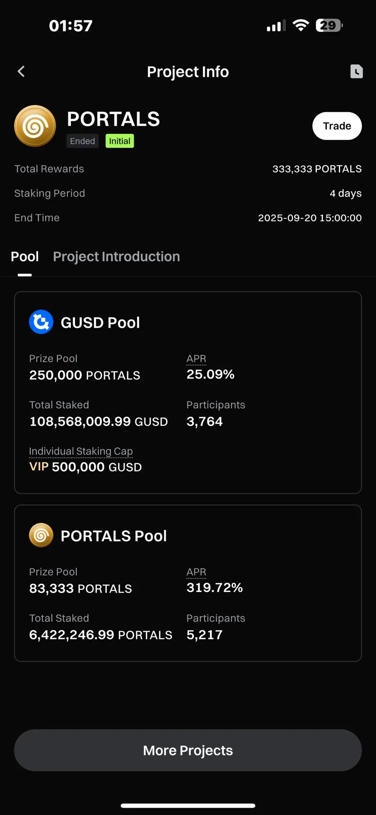Tap the Ended status tag
The height and width of the screenshot is (815, 376).
click(83, 141)
